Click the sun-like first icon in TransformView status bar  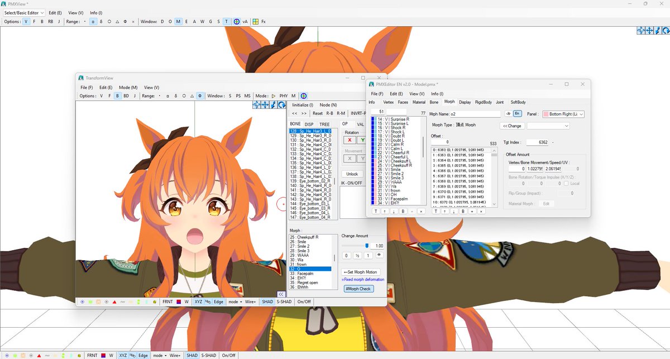pos(83,301)
